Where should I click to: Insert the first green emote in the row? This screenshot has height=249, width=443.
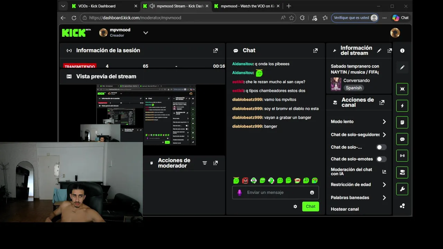coord(236,180)
